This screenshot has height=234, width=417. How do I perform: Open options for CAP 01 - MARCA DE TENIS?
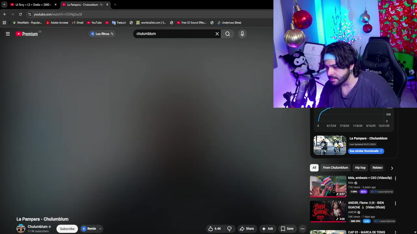[x=395, y=232]
